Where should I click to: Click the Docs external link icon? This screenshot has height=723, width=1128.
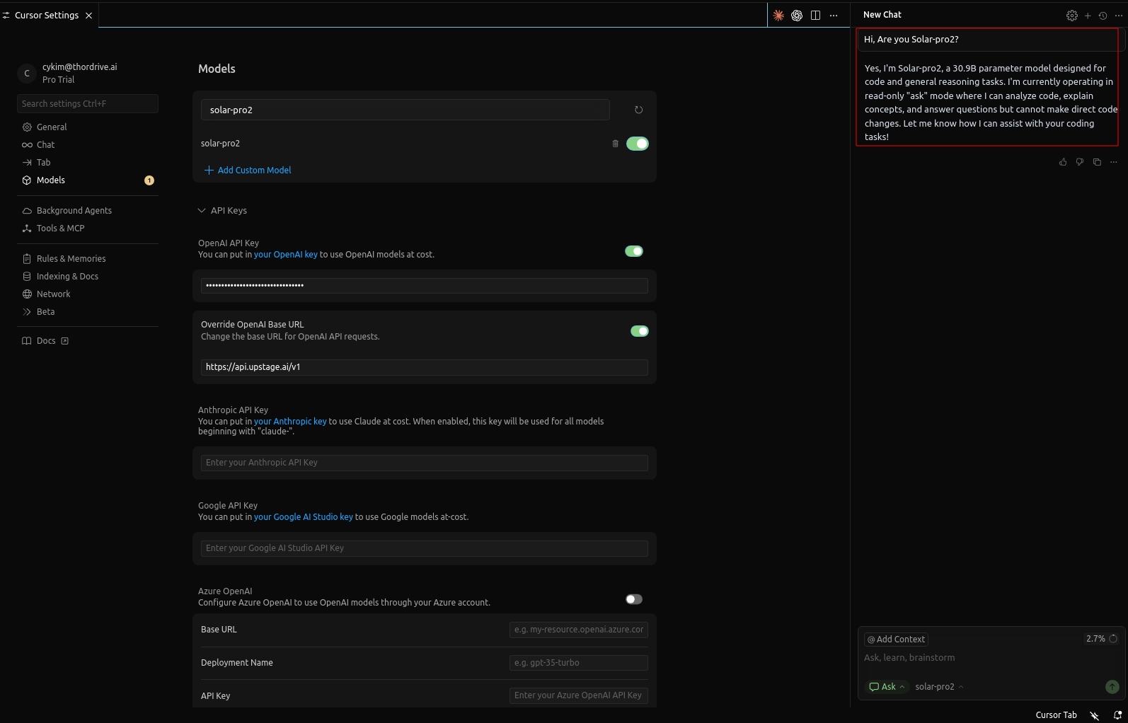pyautogui.click(x=65, y=341)
